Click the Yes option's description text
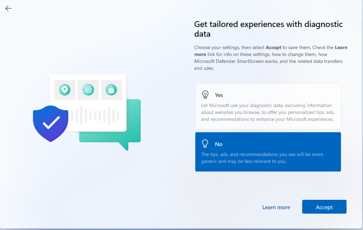The width and height of the screenshot is (363, 230). 267,112
